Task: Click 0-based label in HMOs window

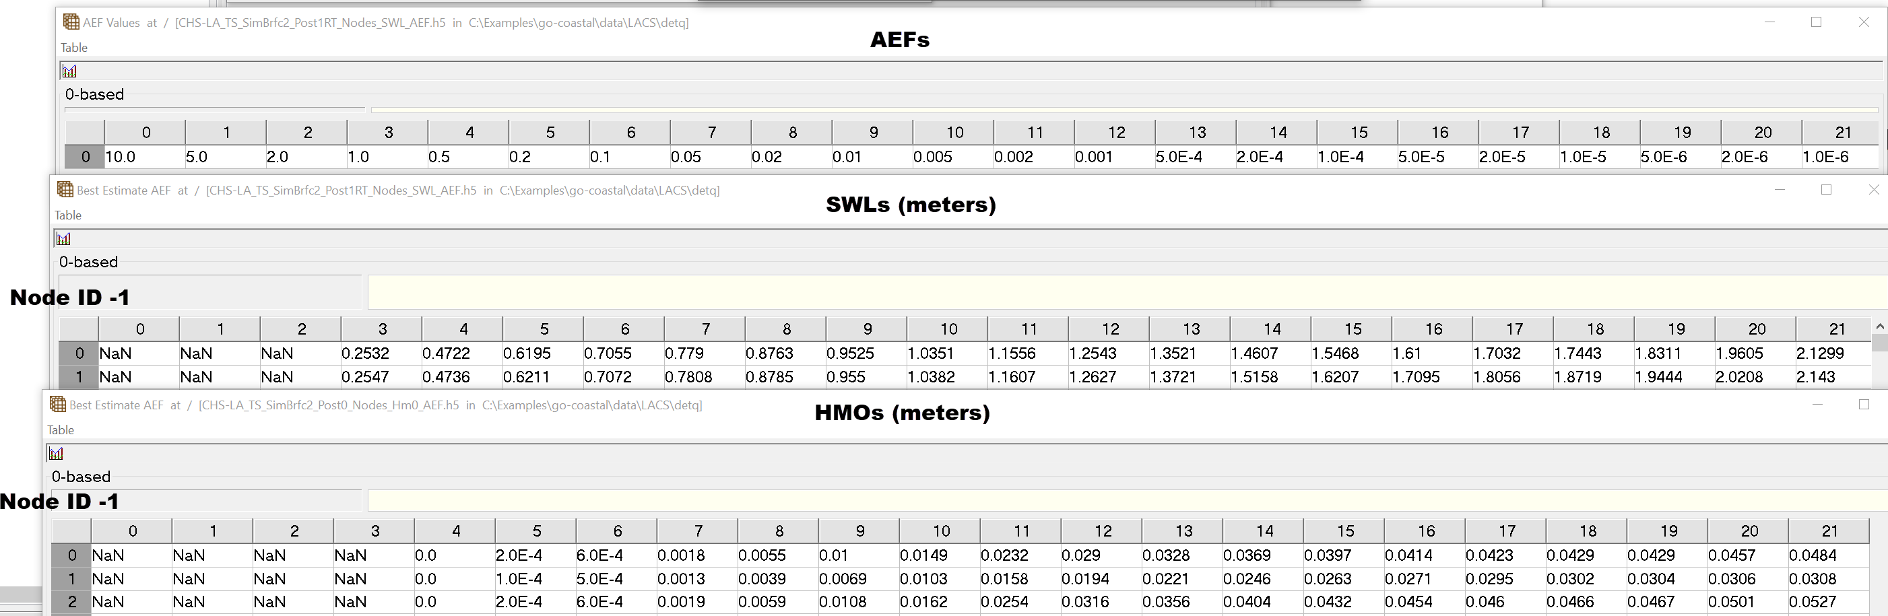Action: [82, 477]
